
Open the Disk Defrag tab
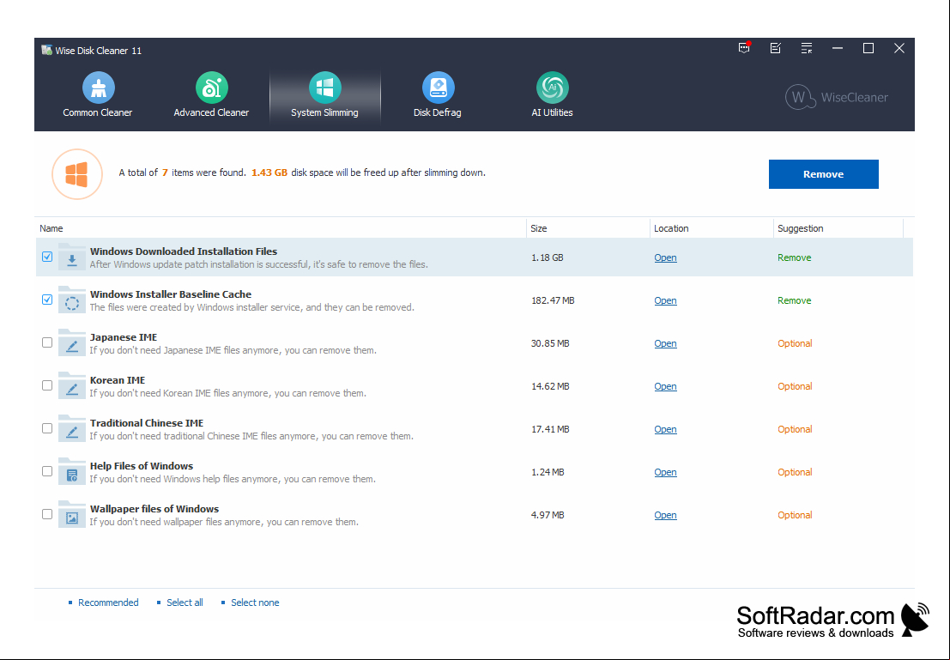pyautogui.click(x=438, y=94)
